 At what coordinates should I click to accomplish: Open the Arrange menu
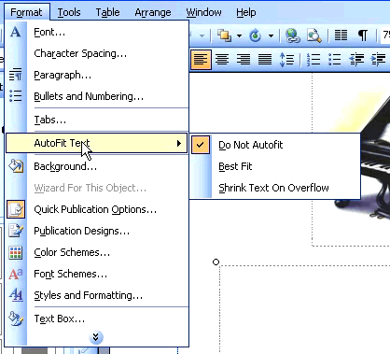click(153, 12)
